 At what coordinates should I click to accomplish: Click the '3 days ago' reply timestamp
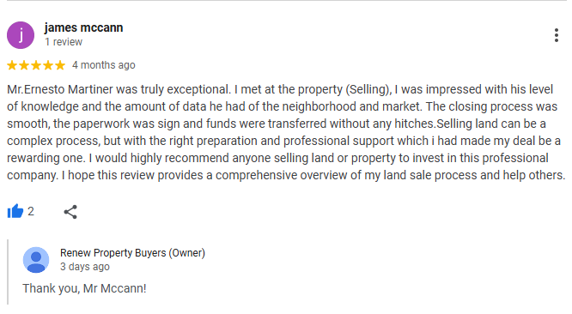click(x=85, y=267)
